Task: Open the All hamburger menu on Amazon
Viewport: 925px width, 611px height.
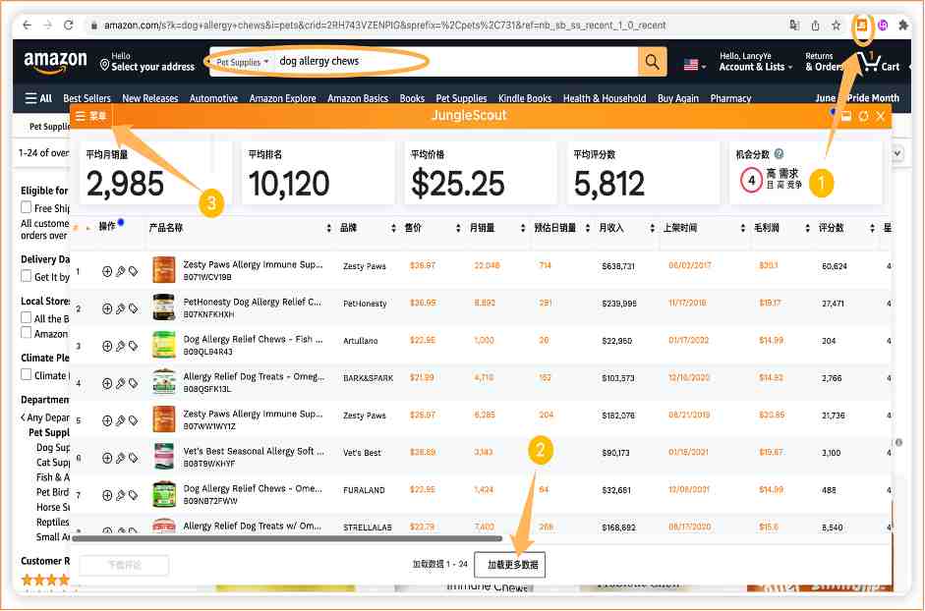Action: click(x=38, y=98)
